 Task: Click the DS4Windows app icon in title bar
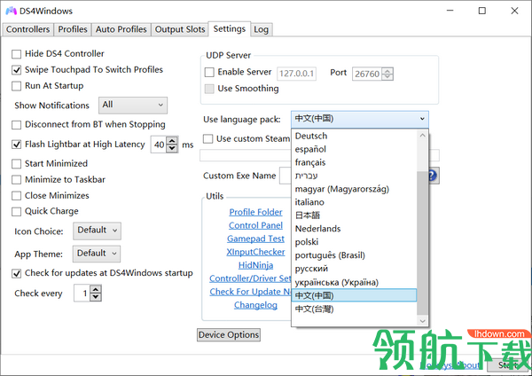point(11,11)
